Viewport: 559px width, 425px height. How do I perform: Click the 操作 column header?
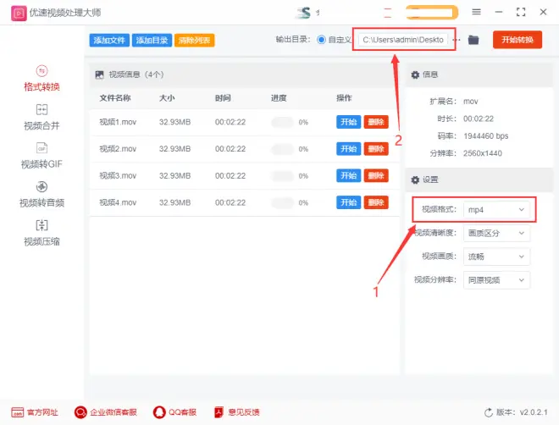coord(345,98)
